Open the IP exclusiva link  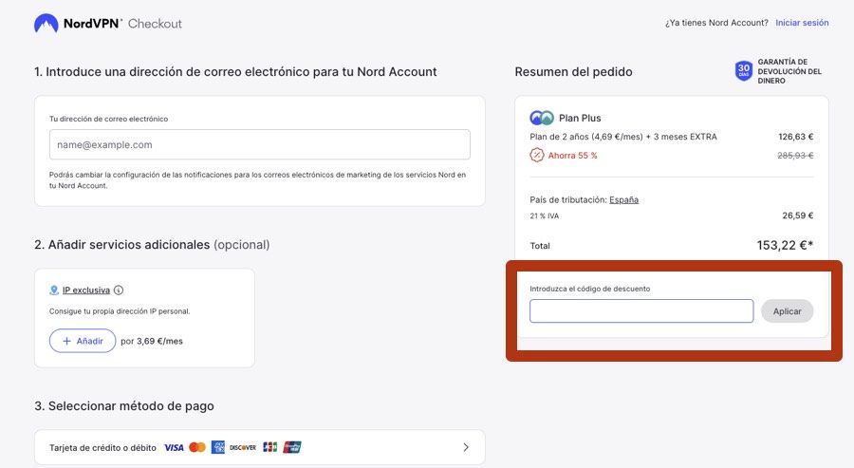pyautogui.click(x=86, y=290)
